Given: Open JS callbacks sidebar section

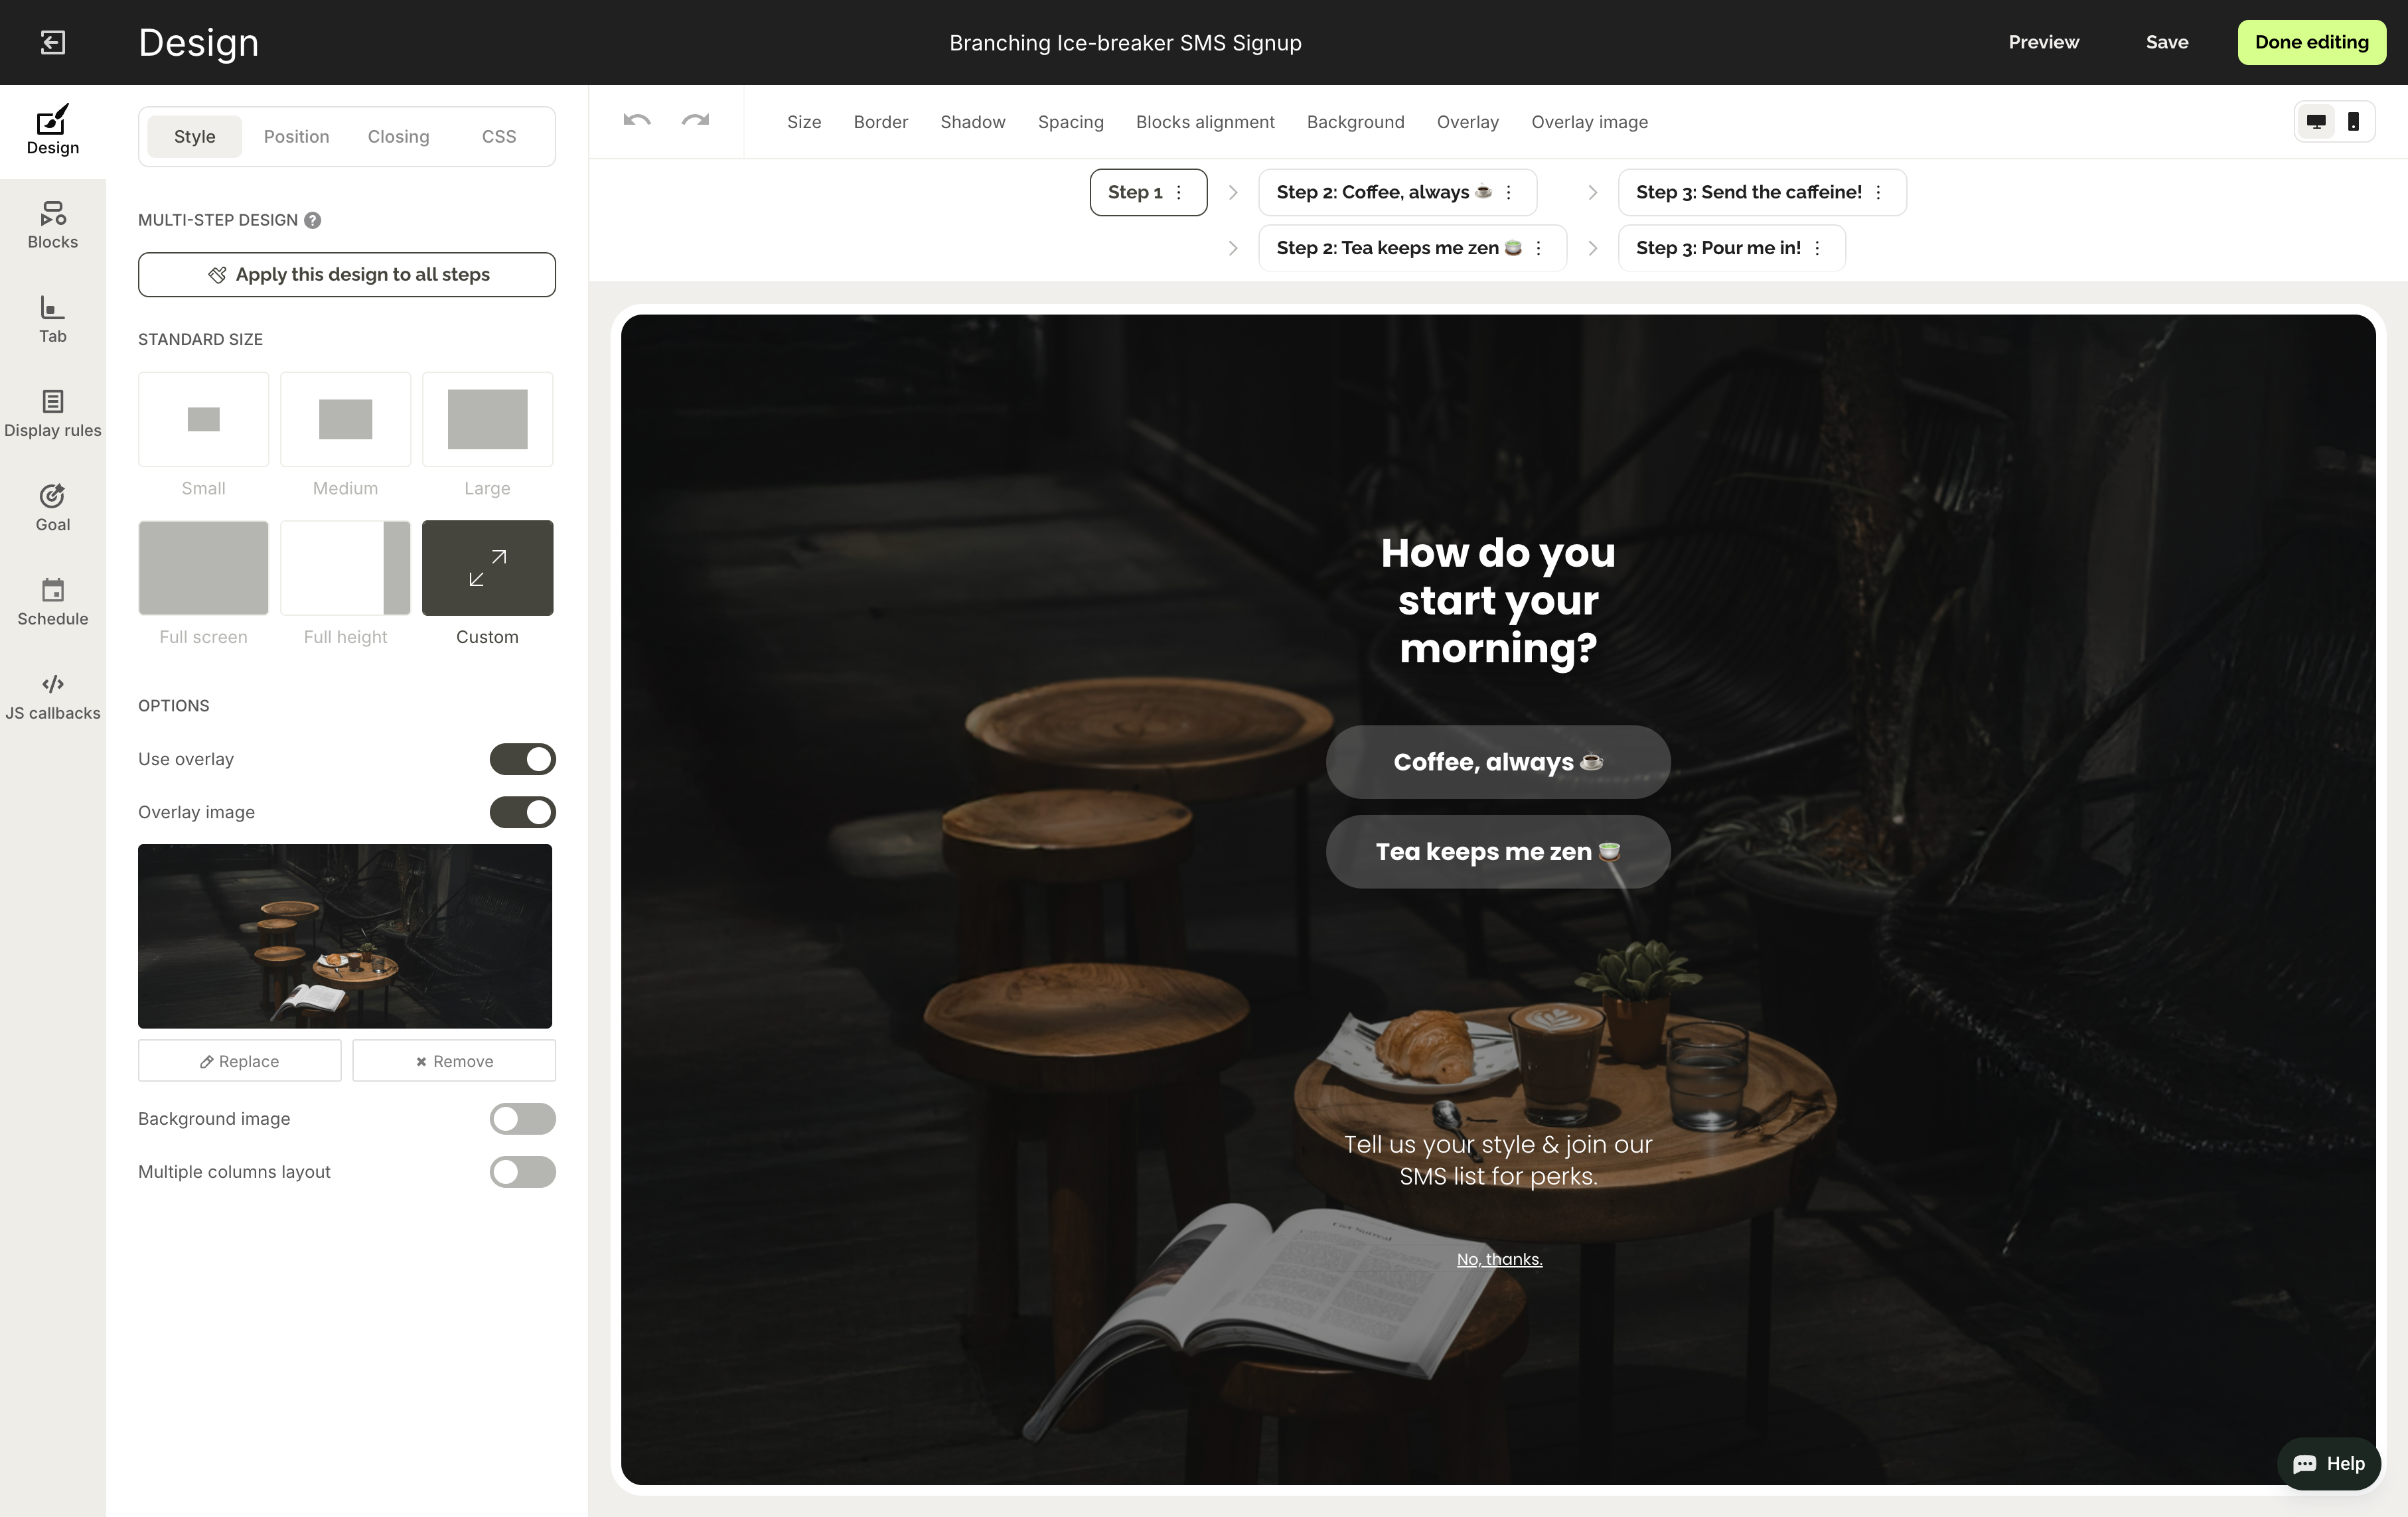Looking at the screenshot, I should (52, 697).
